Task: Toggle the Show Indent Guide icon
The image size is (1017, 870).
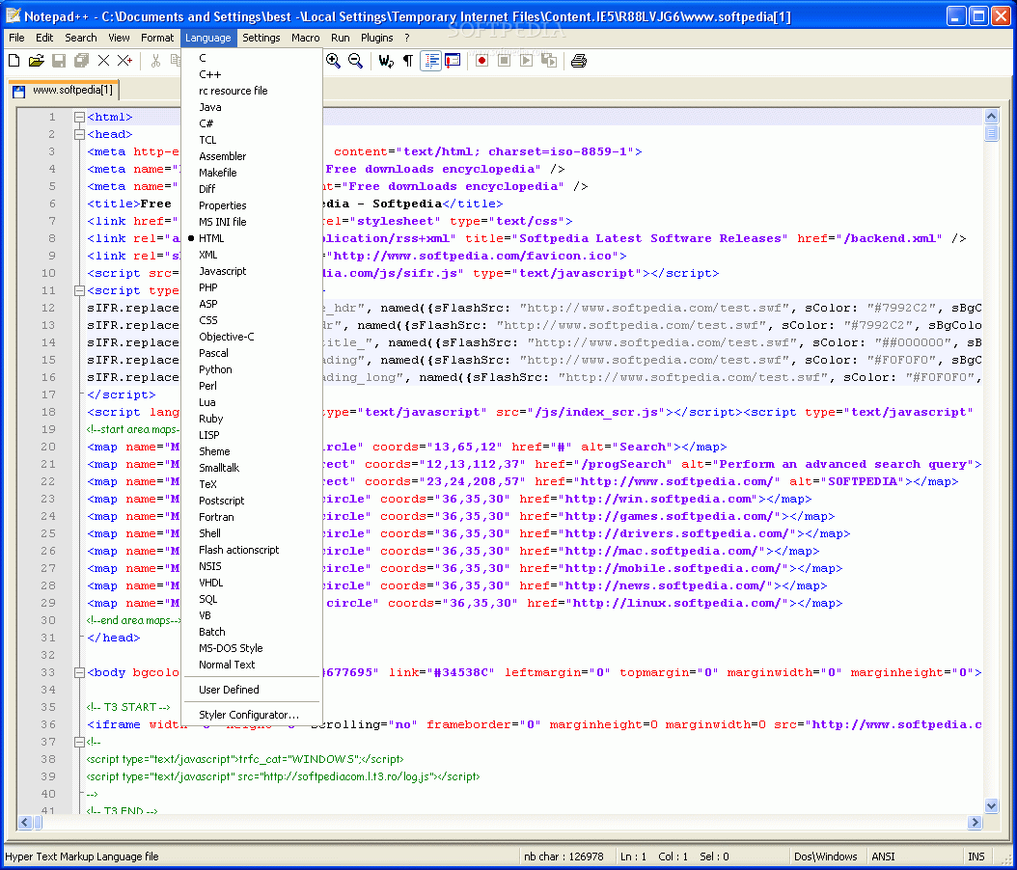Action: [x=430, y=61]
